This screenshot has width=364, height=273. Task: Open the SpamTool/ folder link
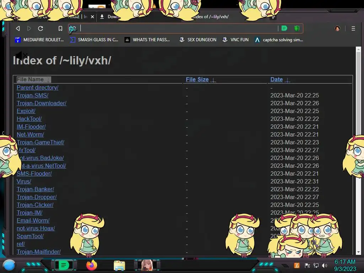pyautogui.click(x=30, y=236)
